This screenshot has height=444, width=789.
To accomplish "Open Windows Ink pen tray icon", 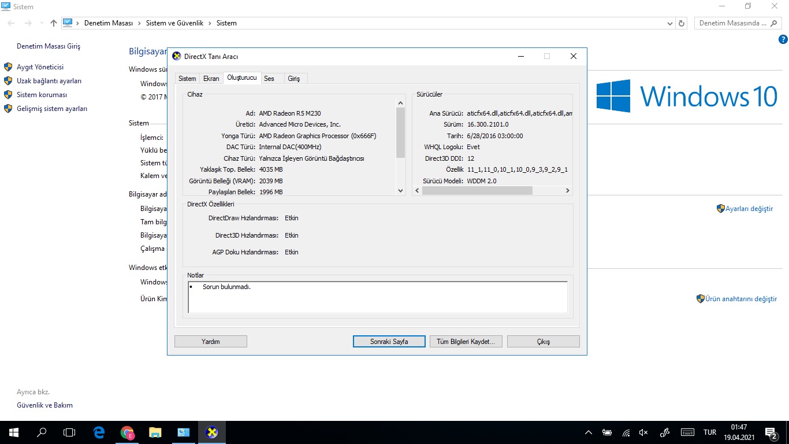I will pos(665,432).
